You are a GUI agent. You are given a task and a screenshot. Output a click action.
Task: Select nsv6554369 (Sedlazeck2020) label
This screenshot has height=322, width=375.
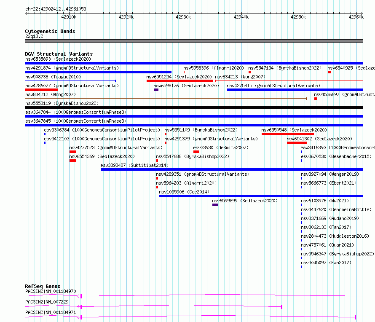coord(102,156)
